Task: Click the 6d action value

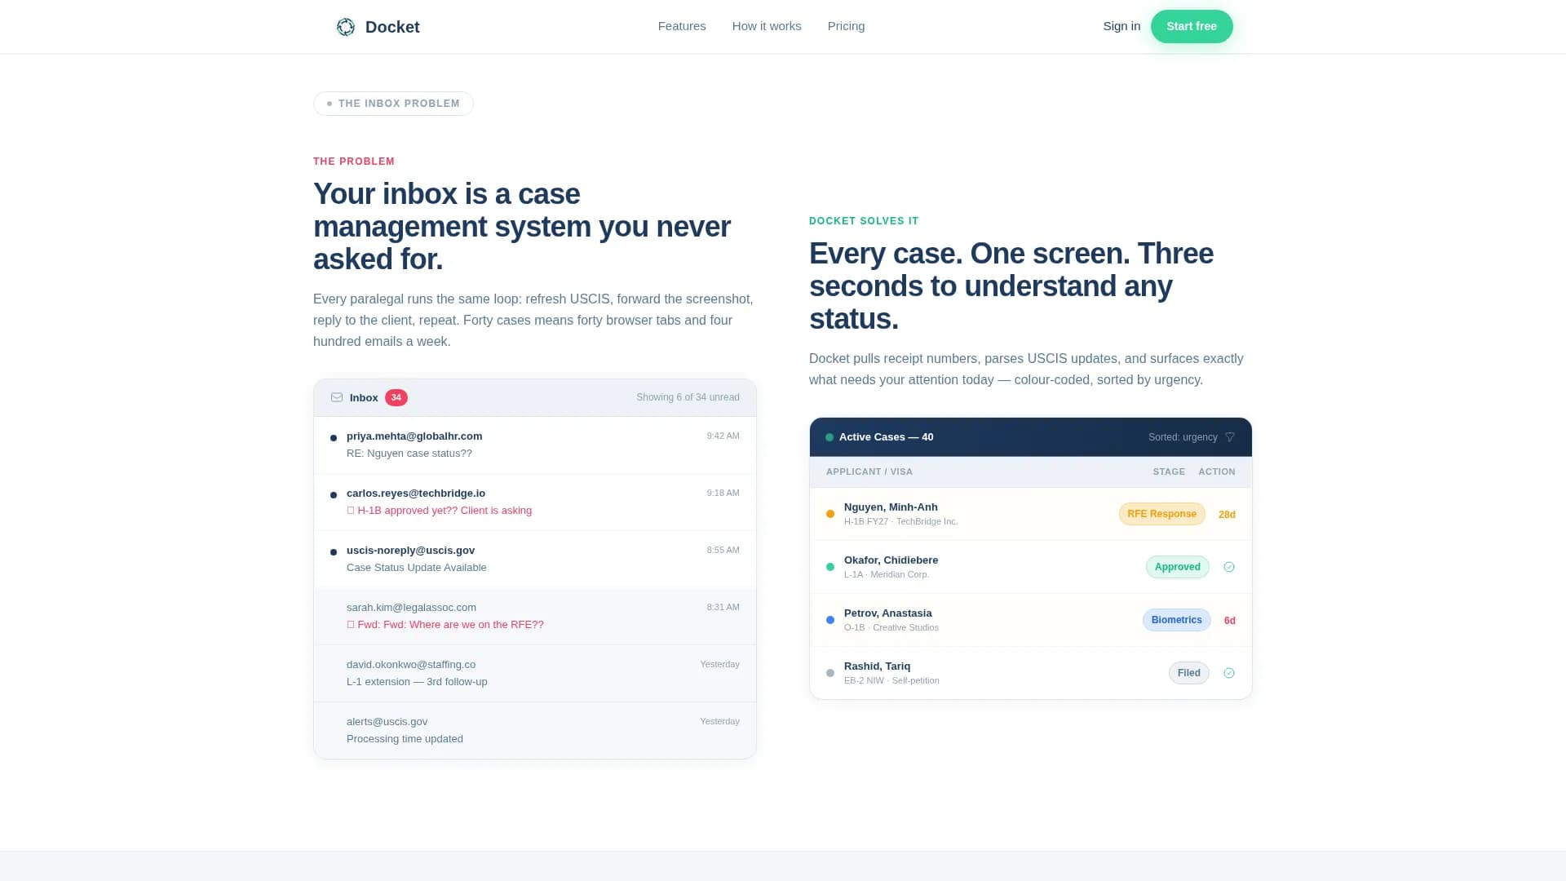Action: [x=1229, y=621]
